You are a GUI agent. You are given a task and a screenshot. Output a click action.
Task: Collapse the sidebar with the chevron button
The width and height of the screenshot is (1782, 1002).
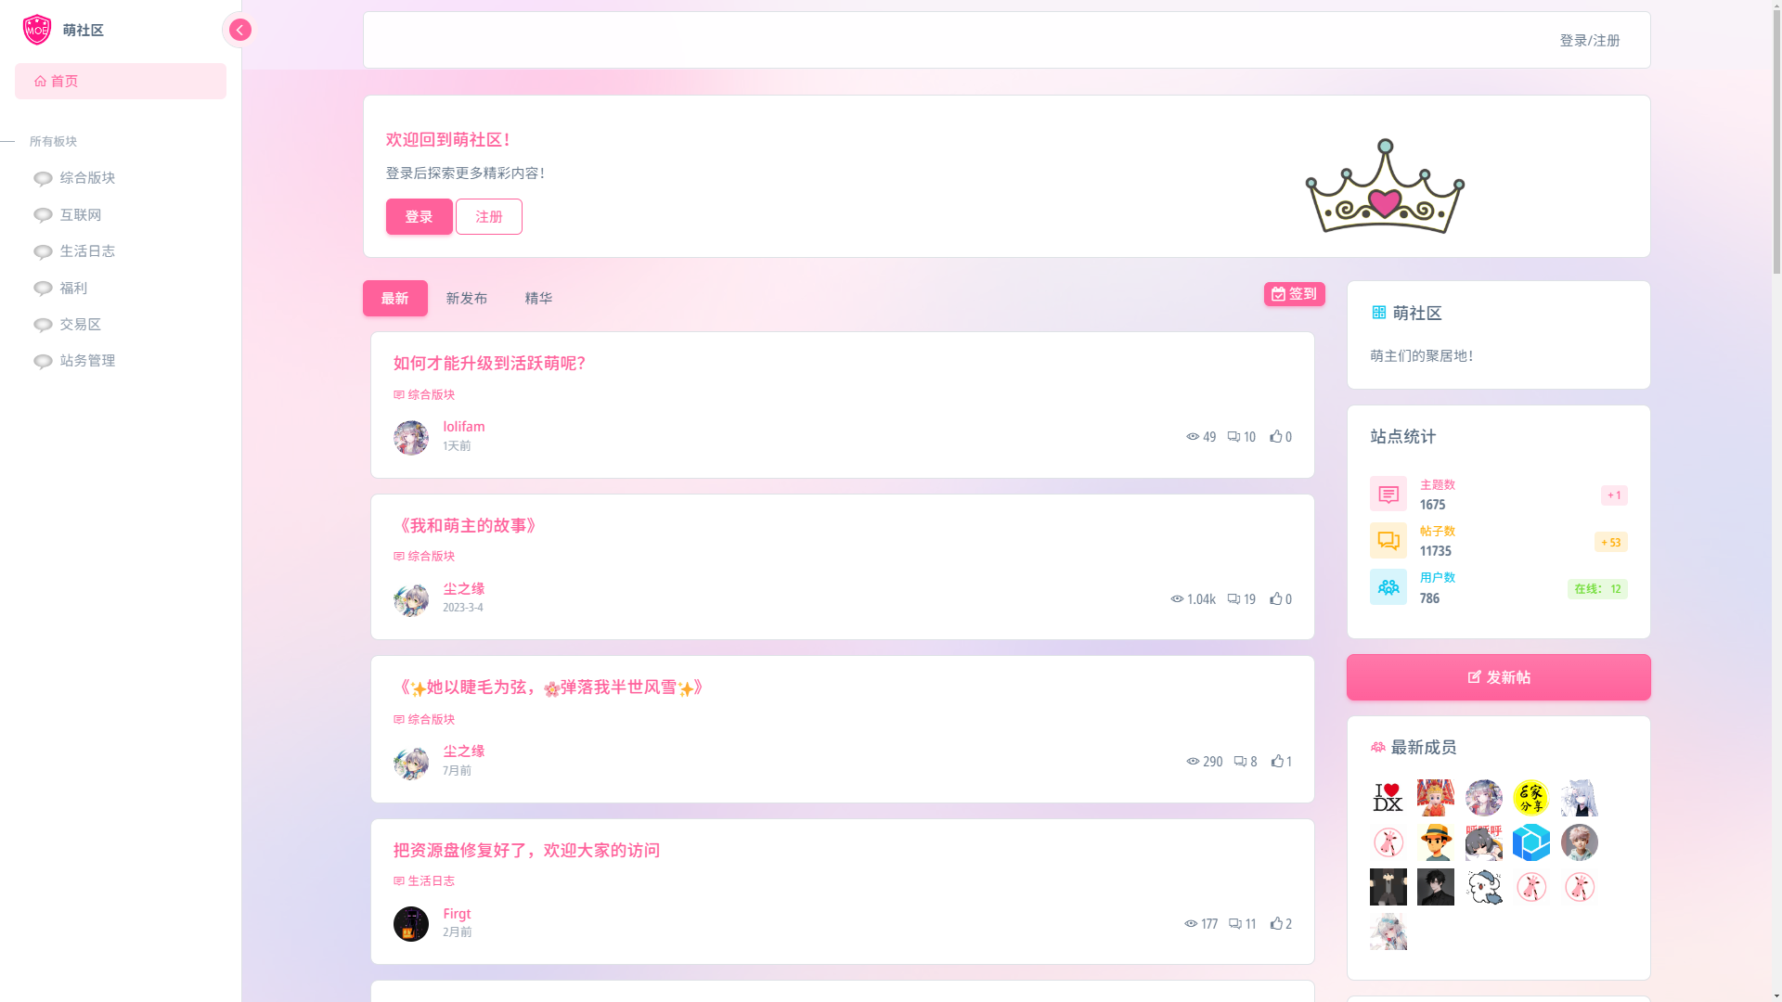(239, 30)
